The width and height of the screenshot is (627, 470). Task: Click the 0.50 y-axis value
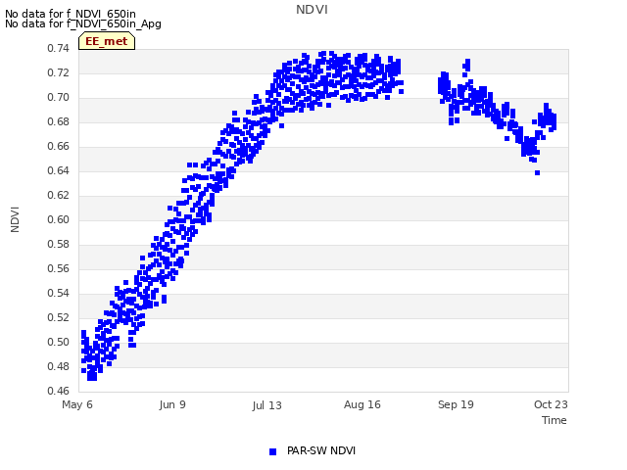tap(59, 342)
